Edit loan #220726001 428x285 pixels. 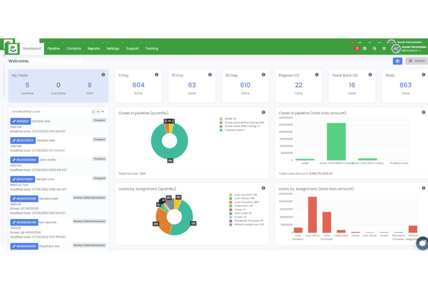23,179
